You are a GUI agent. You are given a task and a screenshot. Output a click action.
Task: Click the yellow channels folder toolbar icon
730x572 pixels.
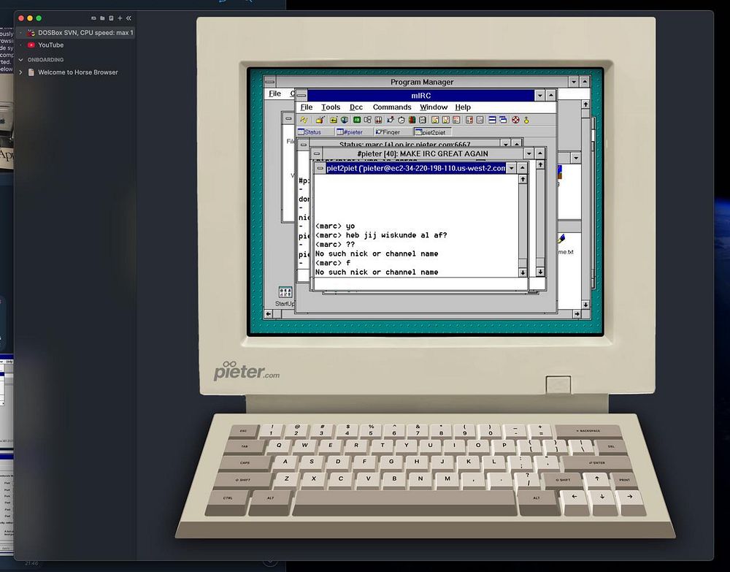point(334,120)
